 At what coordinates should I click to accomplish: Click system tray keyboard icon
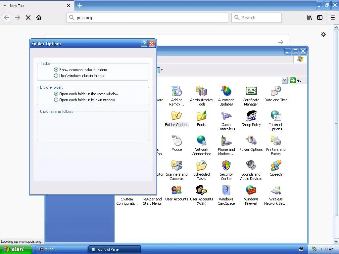301,249
